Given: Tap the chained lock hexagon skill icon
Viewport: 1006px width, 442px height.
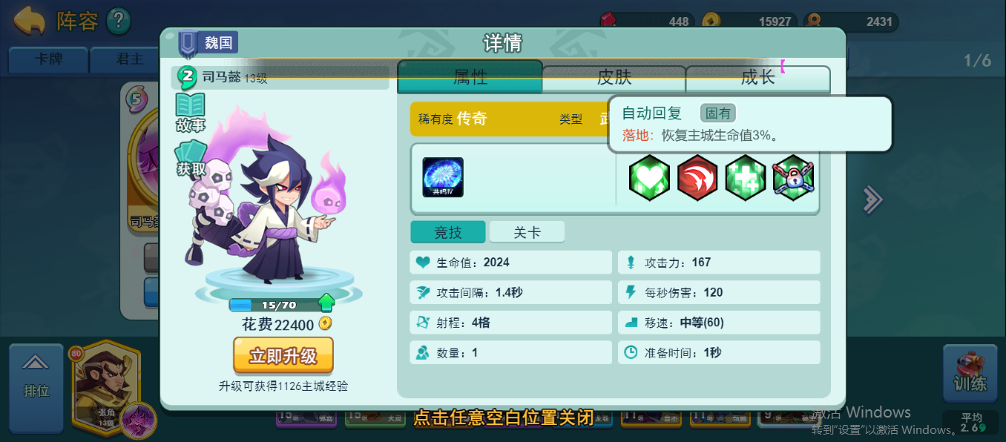Looking at the screenshot, I should pyautogui.click(x=793, y=178).
